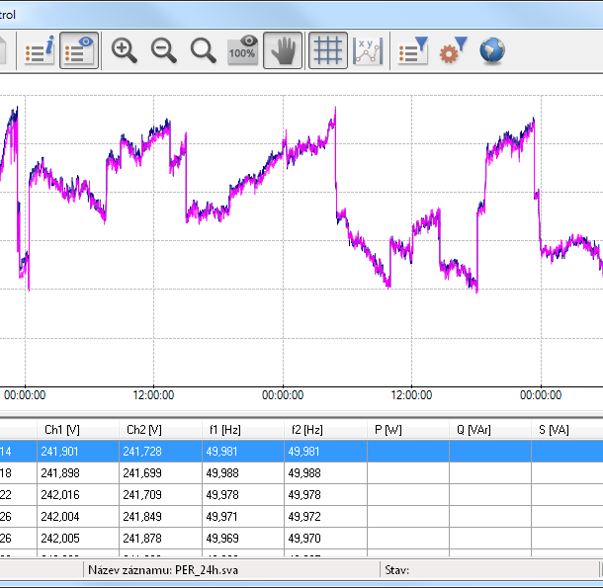The image size is (603, 588).
Task: Select f2 cell with value 49,970
Action: (325, 538)
